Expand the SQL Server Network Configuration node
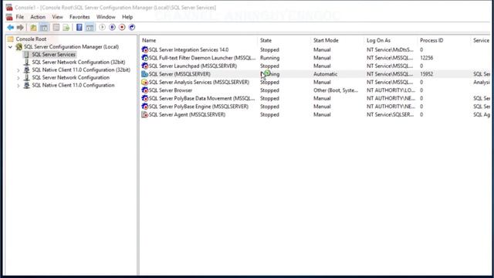This screenshot has height=278, width=494. (19, 78)
